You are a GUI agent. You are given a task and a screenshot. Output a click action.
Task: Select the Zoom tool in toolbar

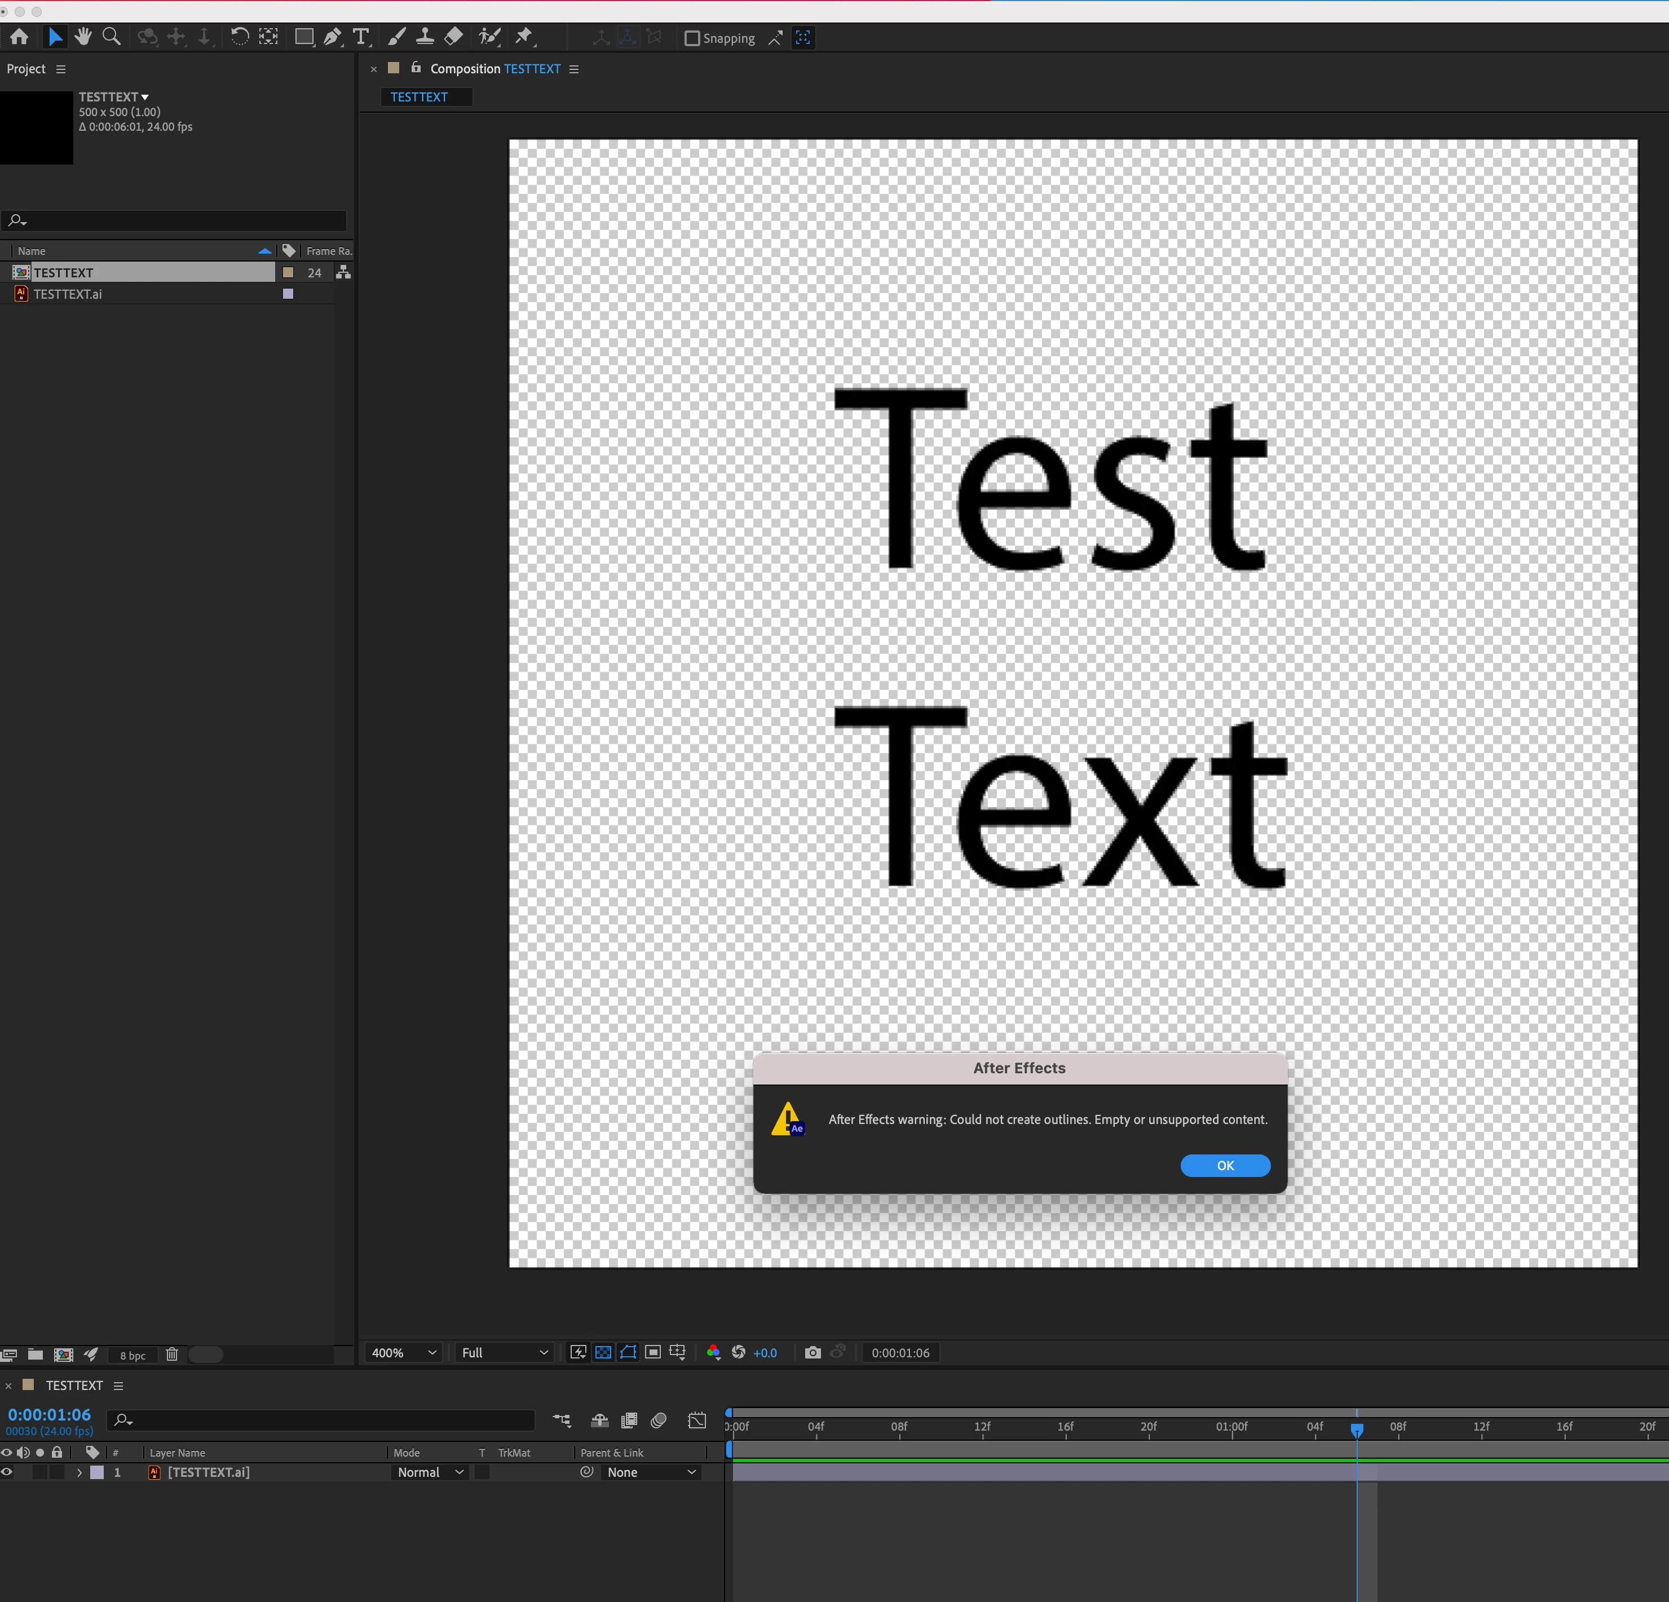pos(111,37)
